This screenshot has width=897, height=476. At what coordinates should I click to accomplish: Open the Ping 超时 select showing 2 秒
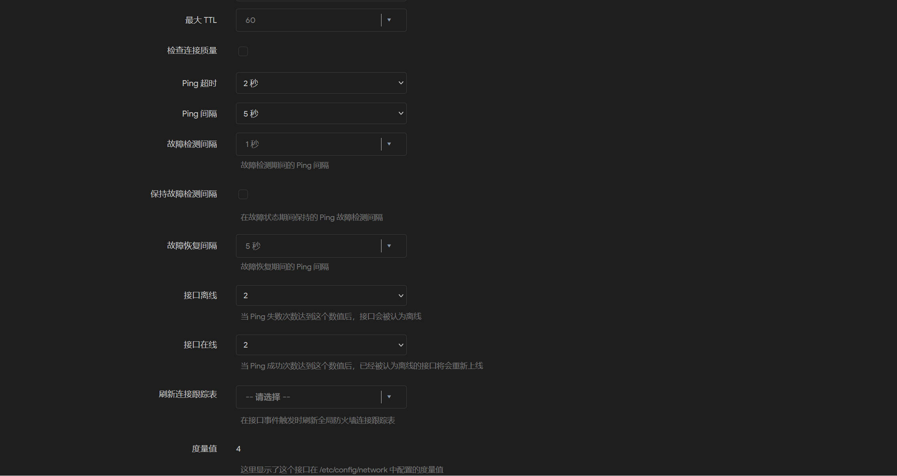(x=321, y=83)
